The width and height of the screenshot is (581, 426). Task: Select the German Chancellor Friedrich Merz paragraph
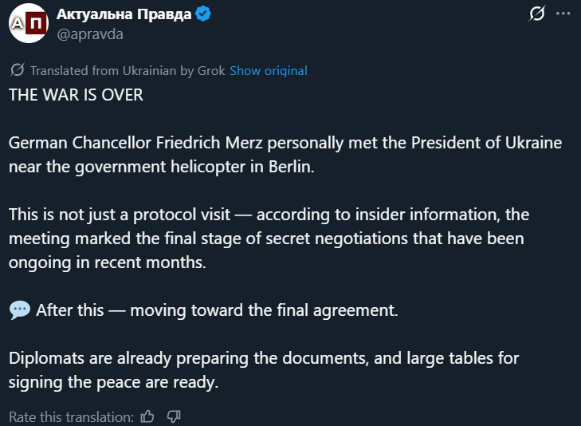click(285, 155)
